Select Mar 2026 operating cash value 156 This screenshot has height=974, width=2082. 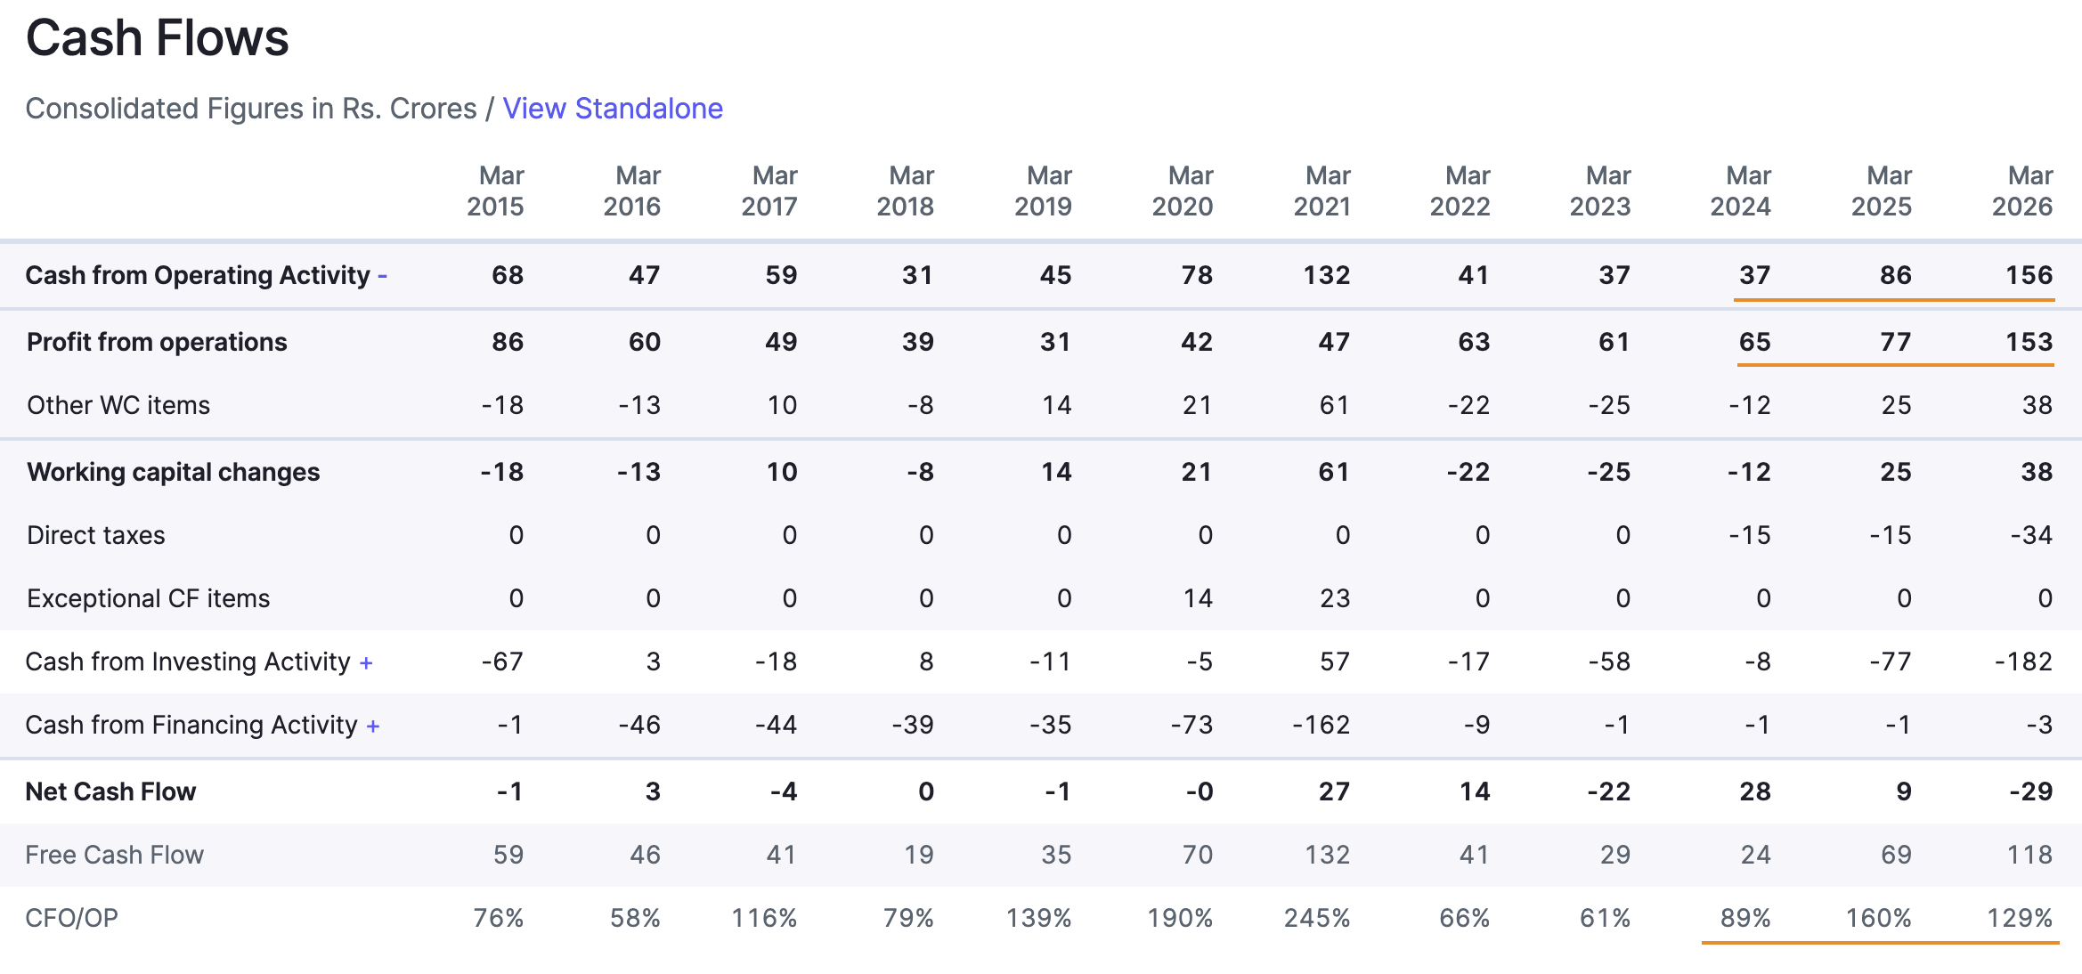point(2029,275)
